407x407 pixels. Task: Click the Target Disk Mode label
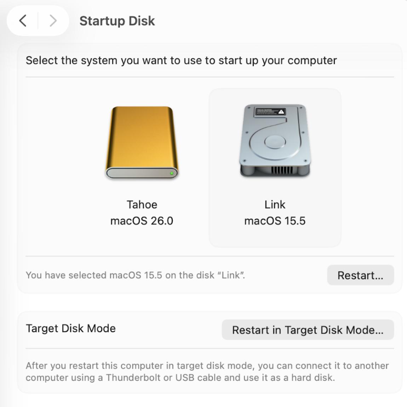coord(70,328)
